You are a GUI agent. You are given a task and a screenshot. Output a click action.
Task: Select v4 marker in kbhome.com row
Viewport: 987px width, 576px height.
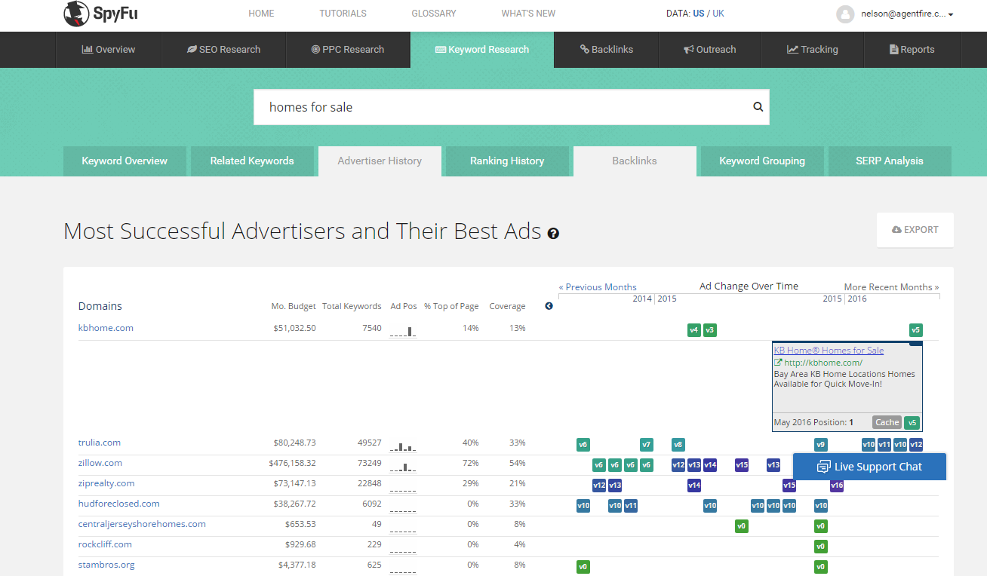pyautogui.click(x=694, y=330)
